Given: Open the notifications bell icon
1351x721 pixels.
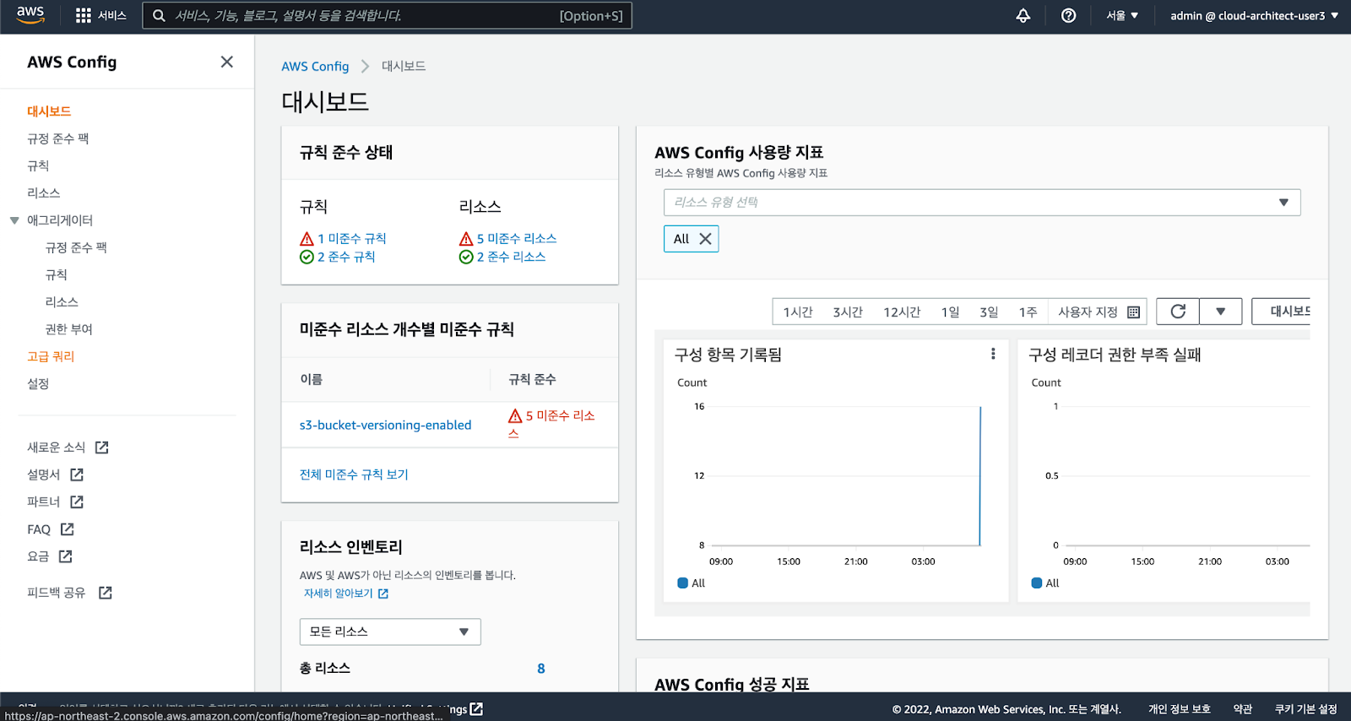Looking at the screenshot, I should pyautogui.click(x=1023, y=15).
